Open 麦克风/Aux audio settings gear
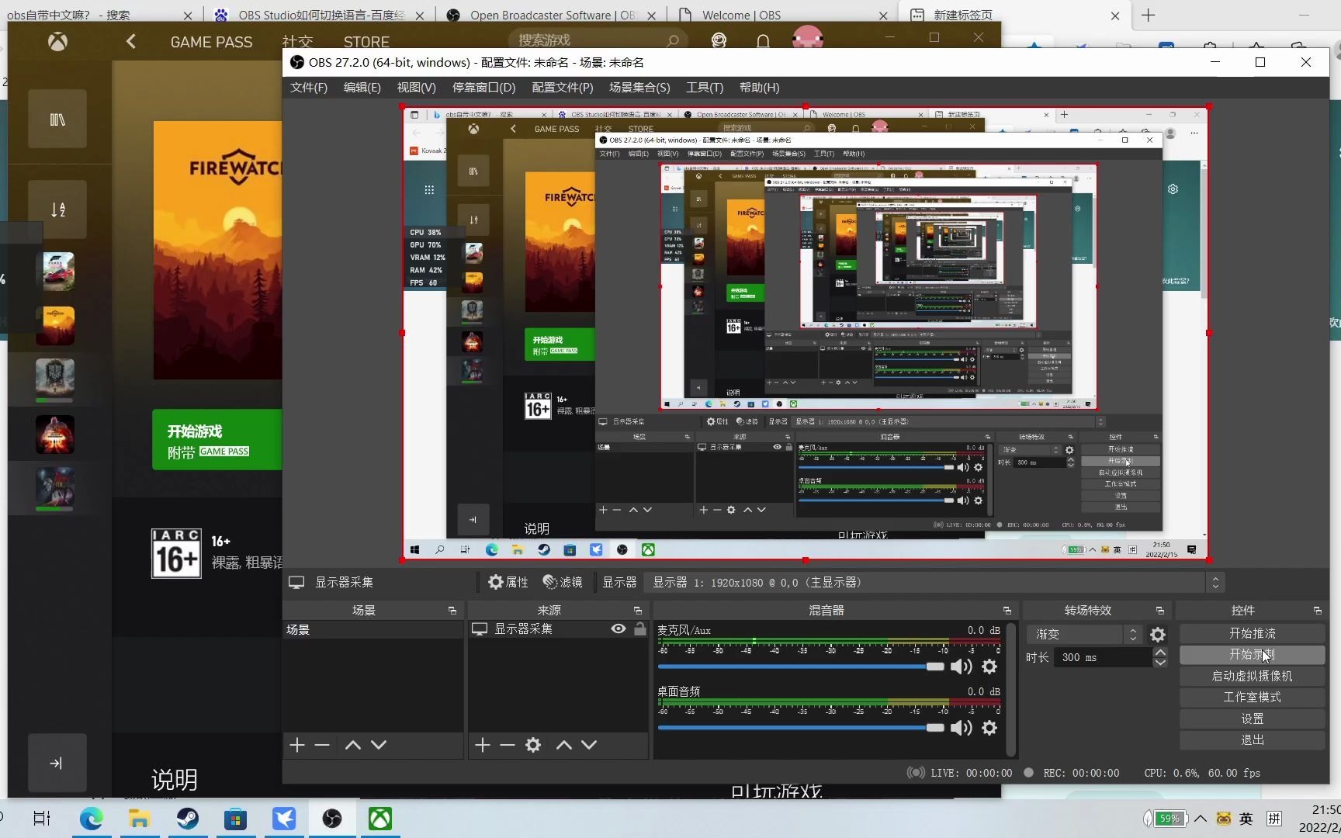This screenshot has width=1341, height=838. pos(989,667)
